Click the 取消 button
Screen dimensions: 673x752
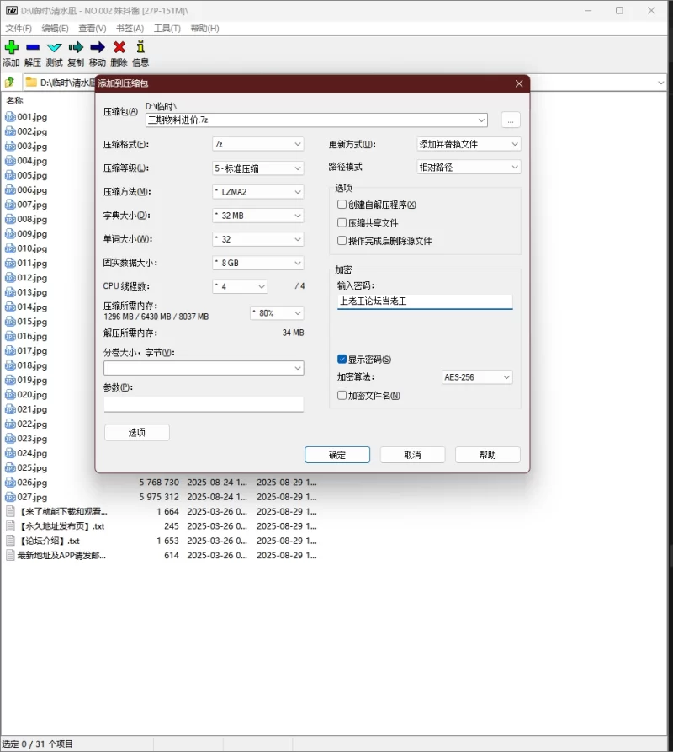[x=412, y=455]
